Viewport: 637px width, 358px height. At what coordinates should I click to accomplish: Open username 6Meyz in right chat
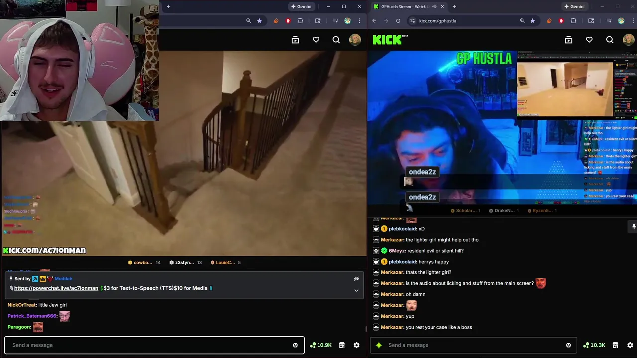click(397, 251)
